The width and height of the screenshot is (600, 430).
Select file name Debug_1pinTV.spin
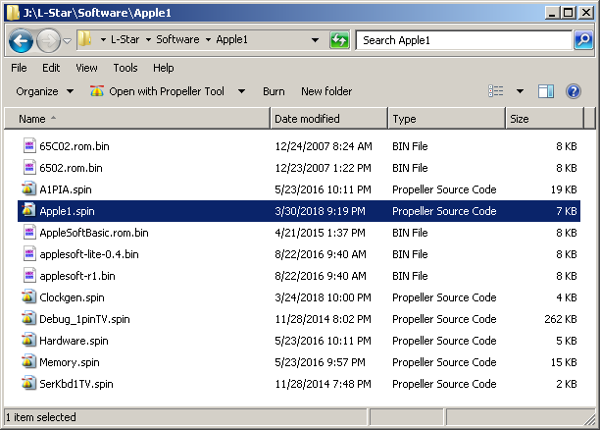(84, 319)
